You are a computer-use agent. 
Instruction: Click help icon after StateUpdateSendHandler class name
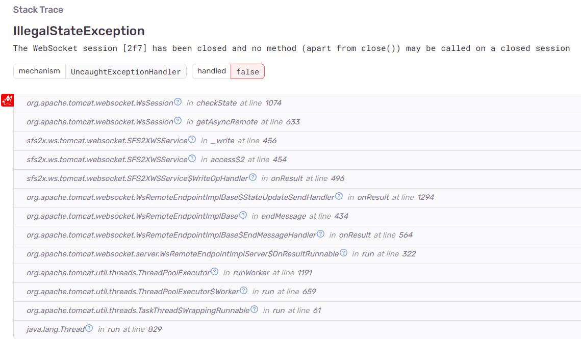point(339,196)
